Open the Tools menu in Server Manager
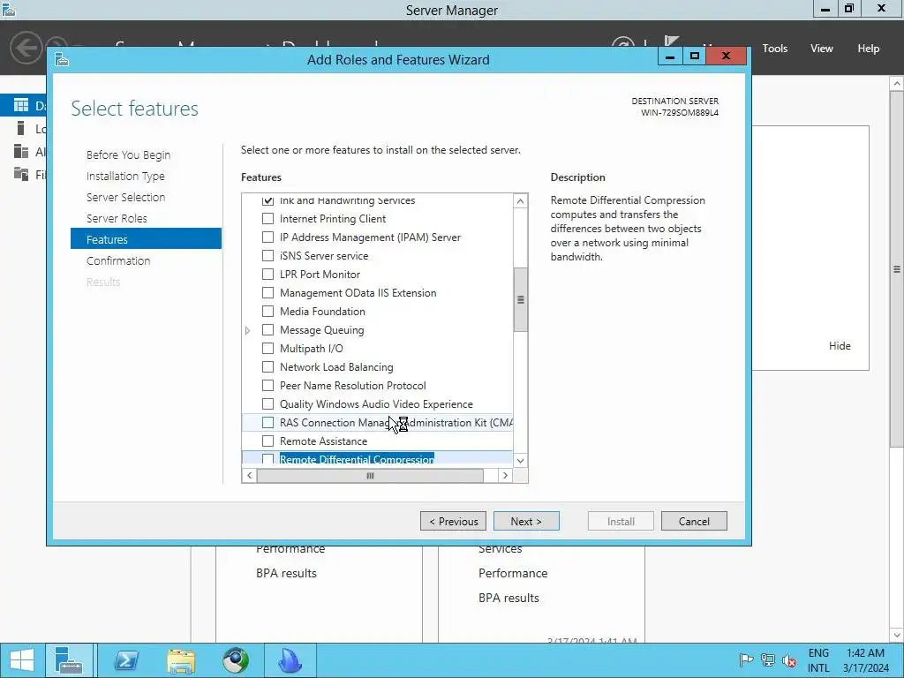 (774, 49)
